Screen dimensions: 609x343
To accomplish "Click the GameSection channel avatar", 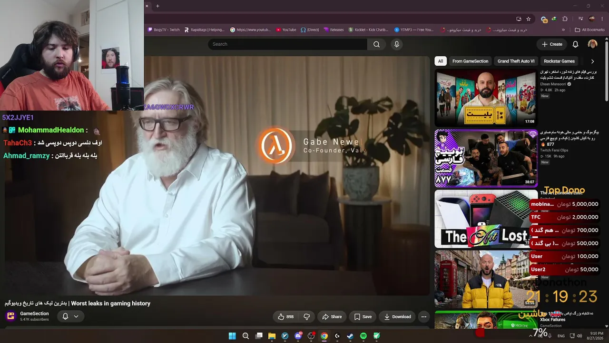I will pyautogui.click(x=10, y=316).
